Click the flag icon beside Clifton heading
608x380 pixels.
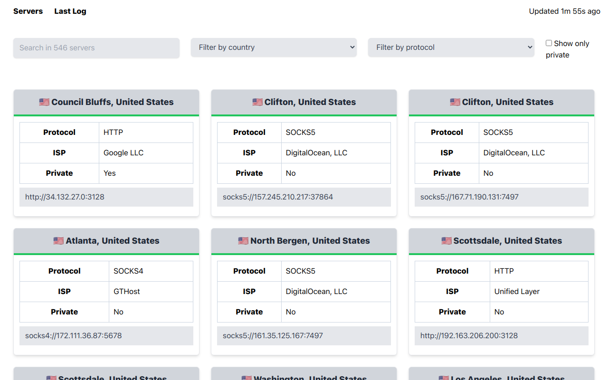[x=258, y=102]
